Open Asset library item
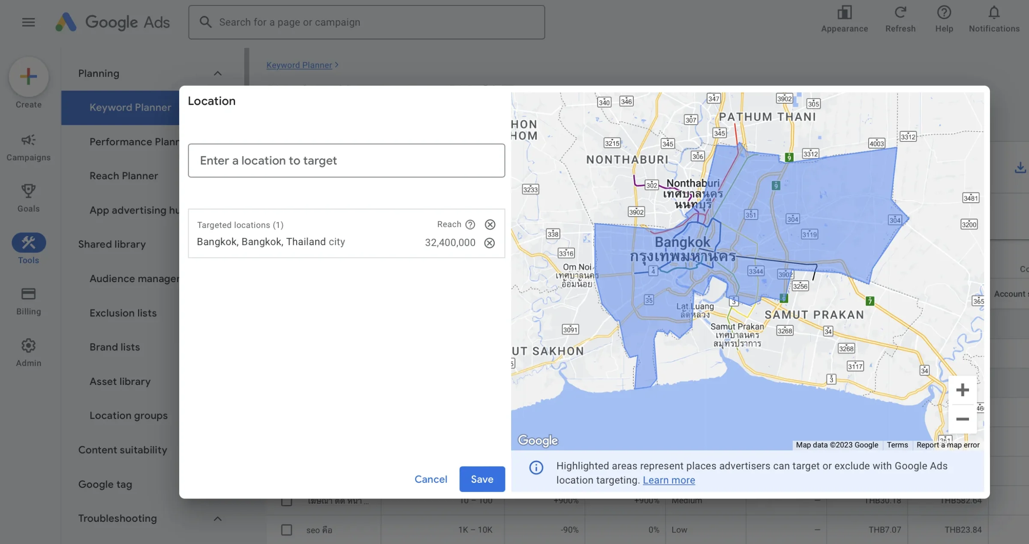 coord(120,382)
